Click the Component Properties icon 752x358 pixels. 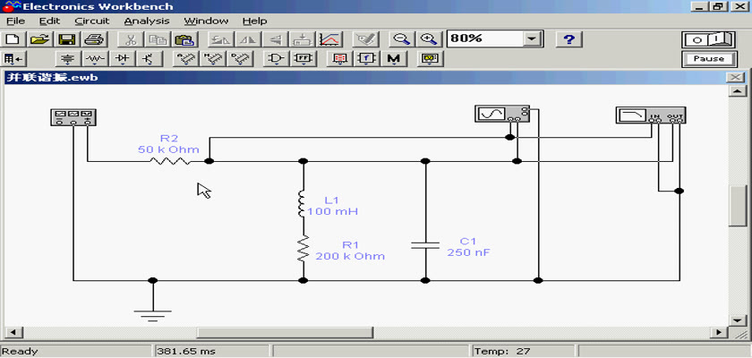365,39
